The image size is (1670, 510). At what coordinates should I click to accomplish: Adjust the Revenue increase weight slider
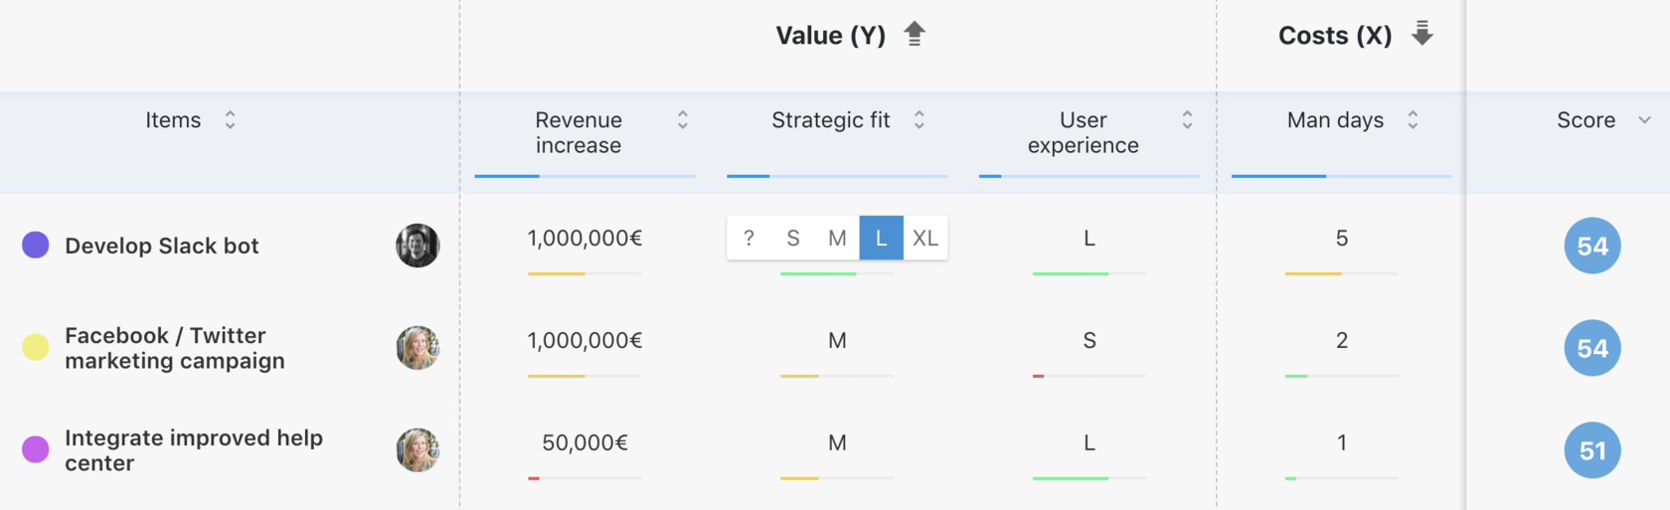[x=539, y=176]
